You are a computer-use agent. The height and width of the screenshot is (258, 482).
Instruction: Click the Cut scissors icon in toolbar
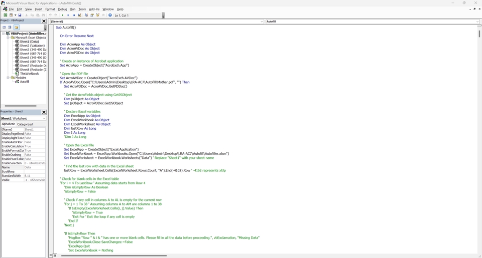point(26,15)
